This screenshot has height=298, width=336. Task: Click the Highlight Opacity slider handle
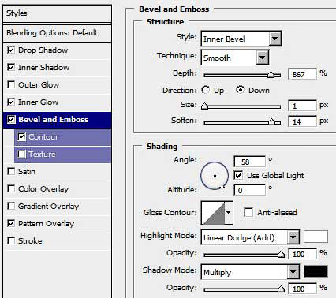tap(281, 254)
